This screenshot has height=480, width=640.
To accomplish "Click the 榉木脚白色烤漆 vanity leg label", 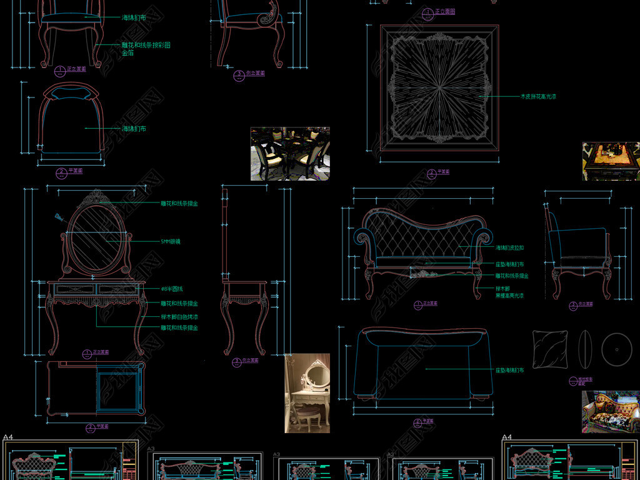I will point(179,316).
